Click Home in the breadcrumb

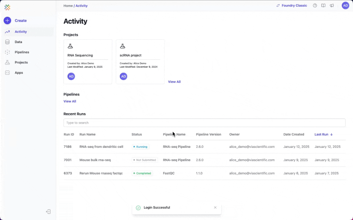[68, 6]
